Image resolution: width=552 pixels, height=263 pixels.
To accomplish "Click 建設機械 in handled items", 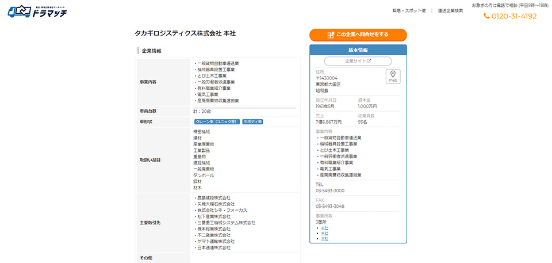I will point(202,163).
